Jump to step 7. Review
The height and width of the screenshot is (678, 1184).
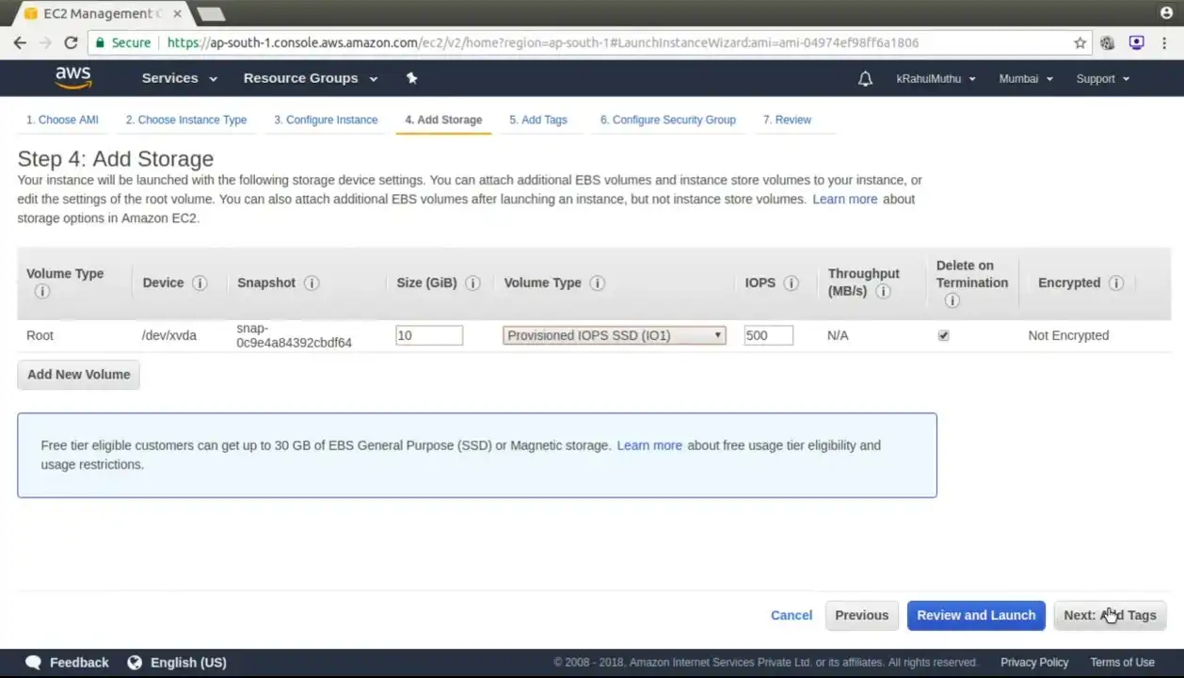787,120
